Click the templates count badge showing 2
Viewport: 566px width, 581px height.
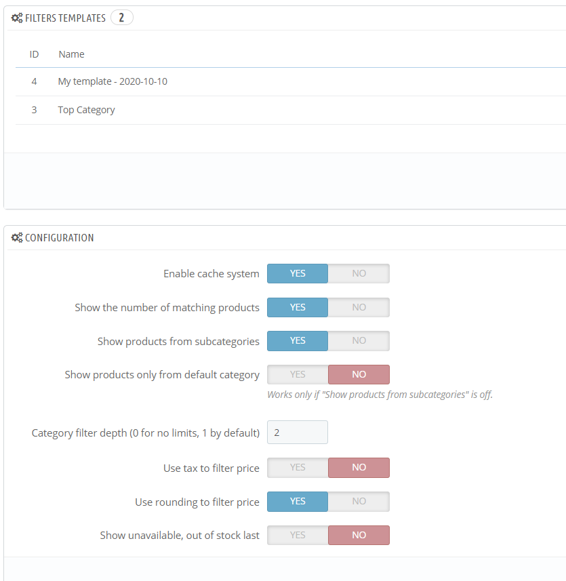point(121,18)
